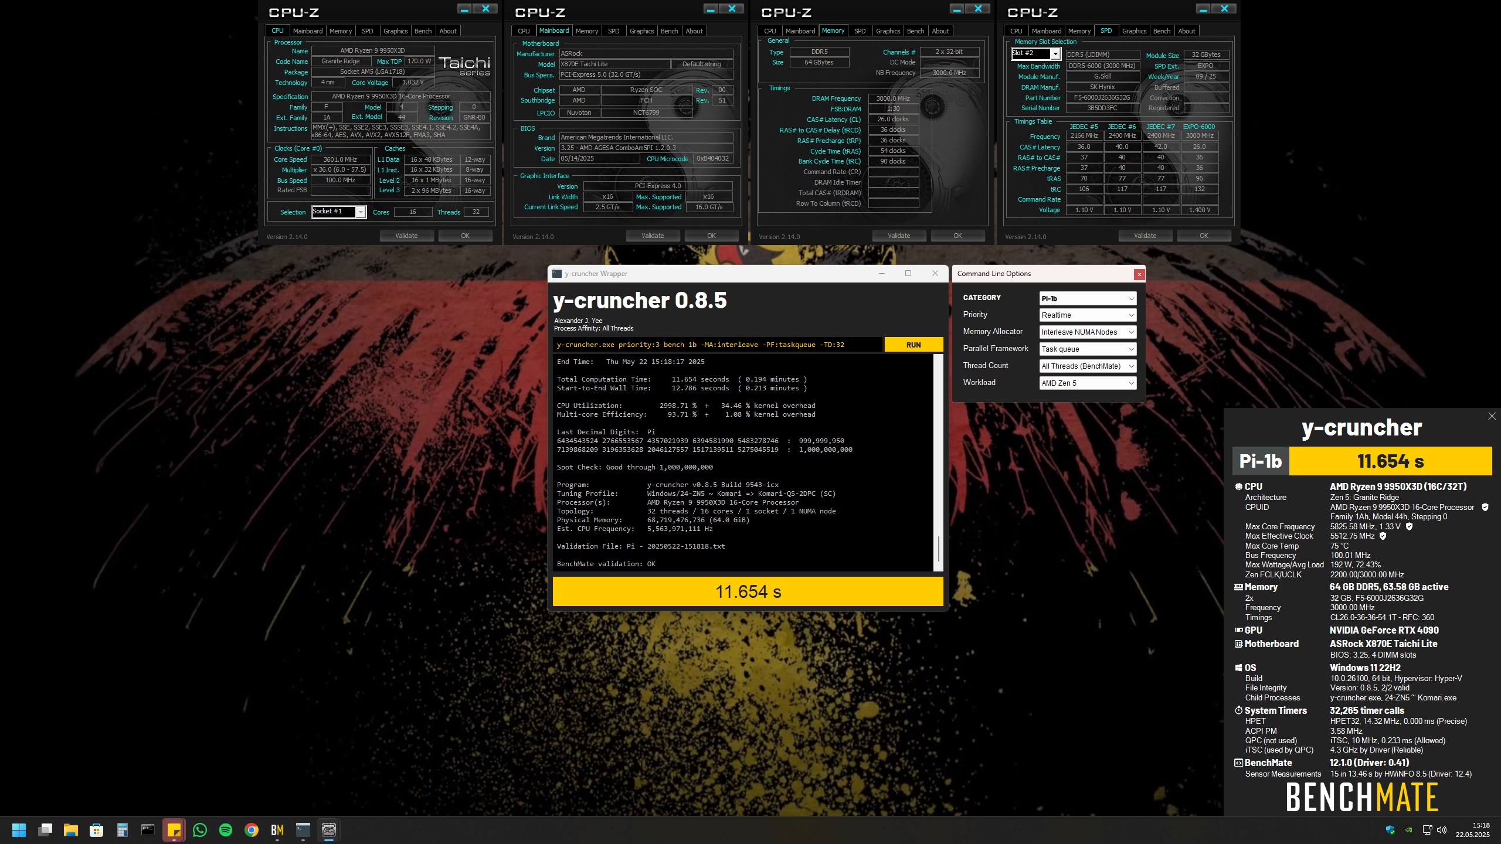Click Validate in CPU-Z SPD window
Viewport: 1501px width, 844px height.
(1145, 236)
